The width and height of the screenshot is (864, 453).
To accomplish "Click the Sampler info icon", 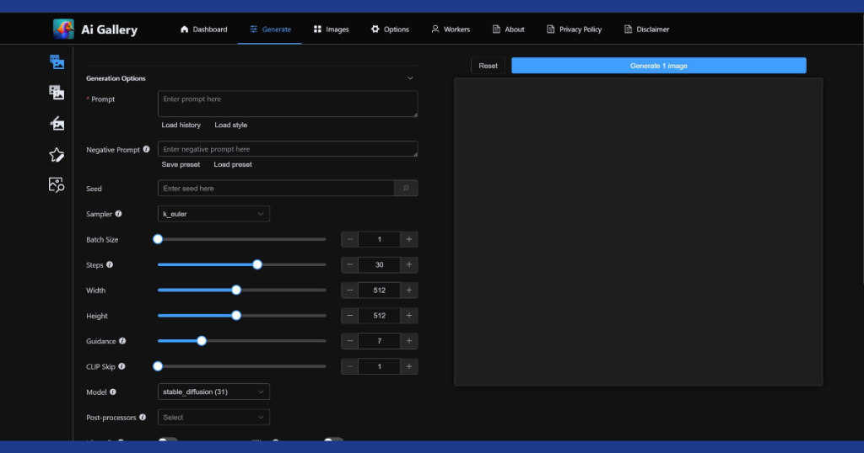I will click(118, 214).
